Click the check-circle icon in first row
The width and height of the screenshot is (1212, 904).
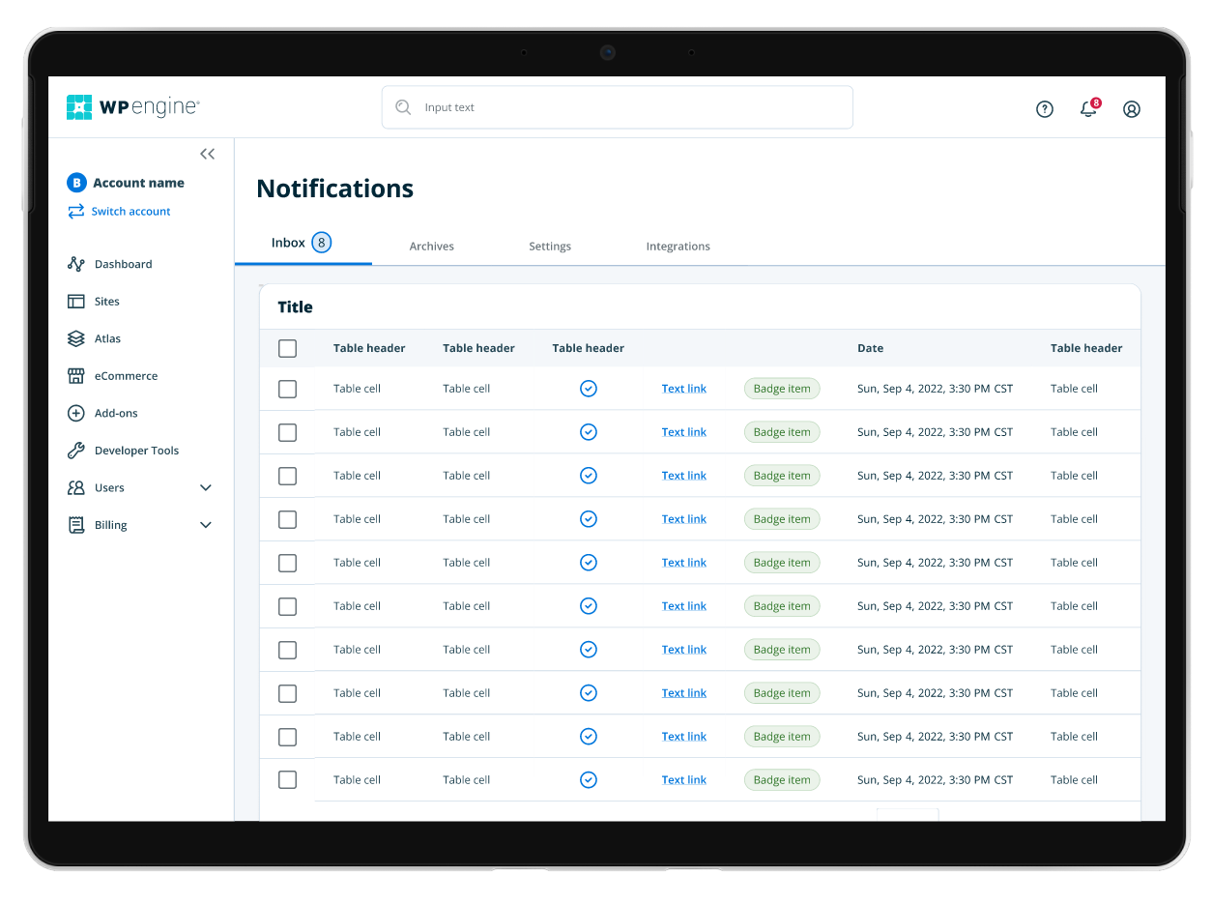(589, 389)
